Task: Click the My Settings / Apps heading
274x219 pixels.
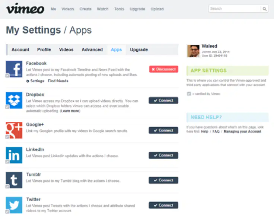Action: [49, 30]
